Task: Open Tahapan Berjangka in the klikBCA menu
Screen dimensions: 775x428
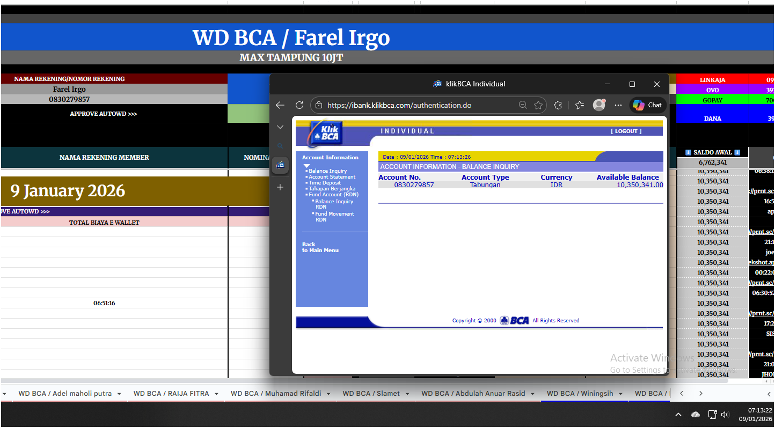Action: pyautogui.click(x=332, y=189)
